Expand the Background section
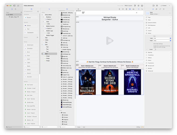The width and height of the screenshot is (177, 135). [158, 66]
